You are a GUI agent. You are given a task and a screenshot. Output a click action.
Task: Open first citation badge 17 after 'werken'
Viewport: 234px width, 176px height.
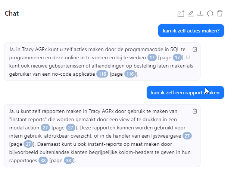click(152, 57)
